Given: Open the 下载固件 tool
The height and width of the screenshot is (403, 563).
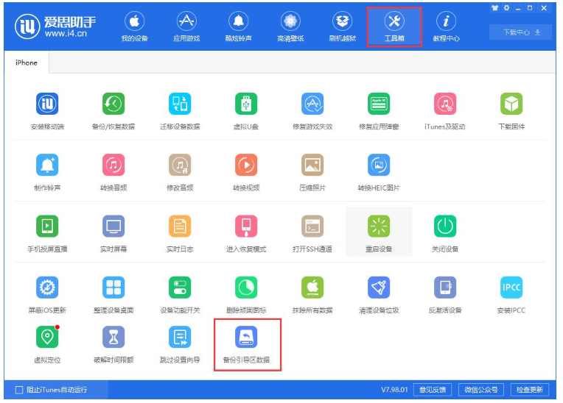Looking at the screenshot, I should (511, 104).
